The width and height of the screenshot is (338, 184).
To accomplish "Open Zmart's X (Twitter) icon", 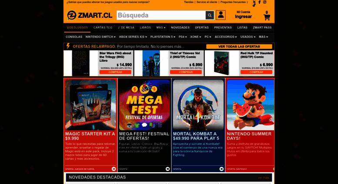I will point(254,2).
